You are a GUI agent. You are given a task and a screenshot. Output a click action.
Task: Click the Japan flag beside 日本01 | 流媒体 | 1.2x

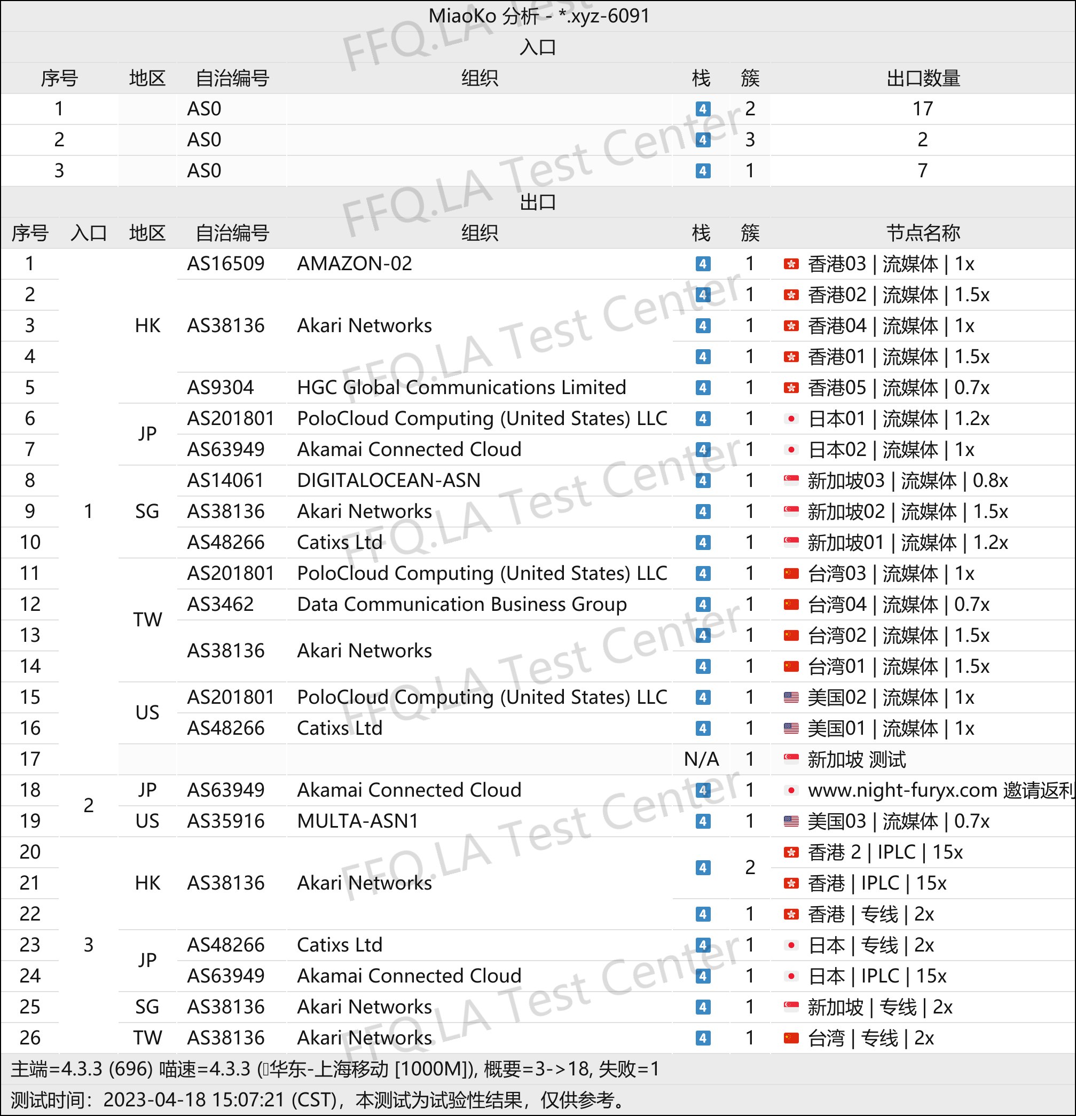(791, 419)
